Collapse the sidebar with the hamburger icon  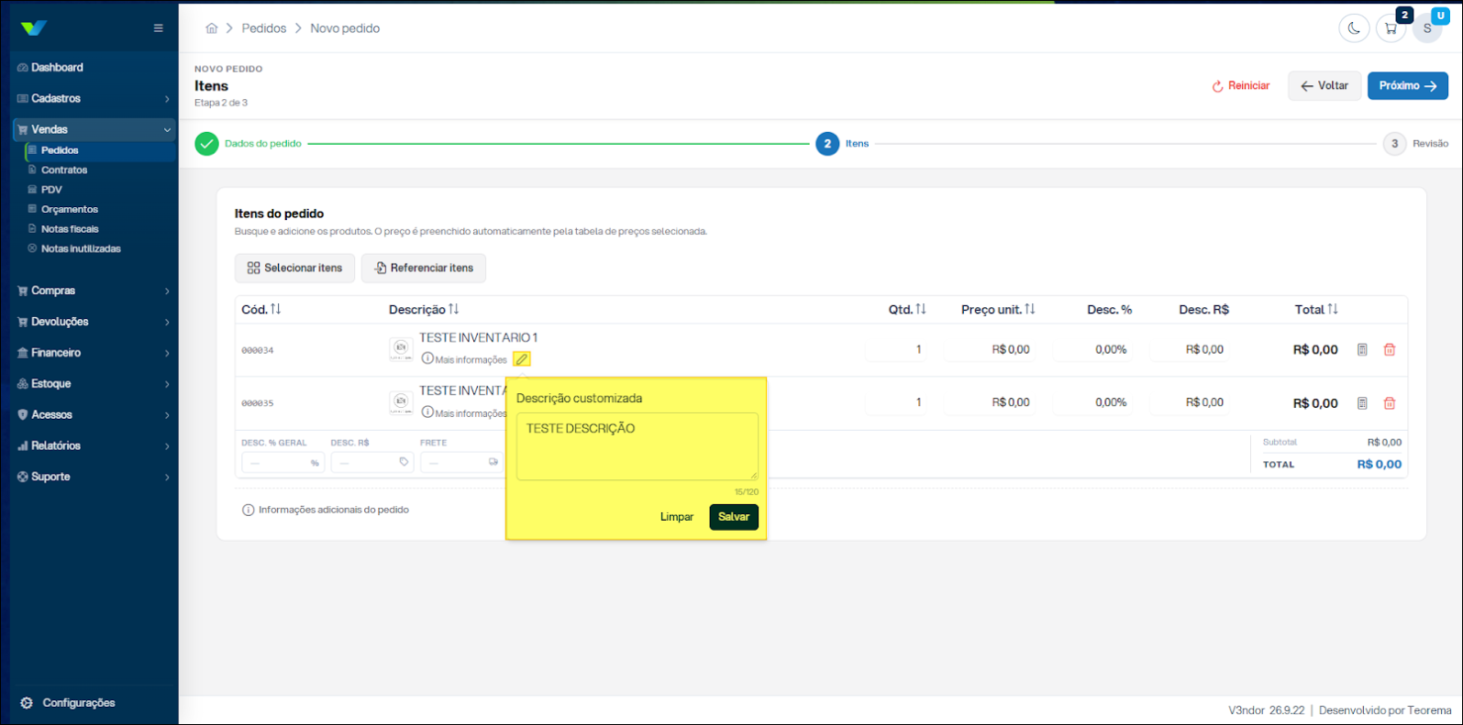point(159,28)
